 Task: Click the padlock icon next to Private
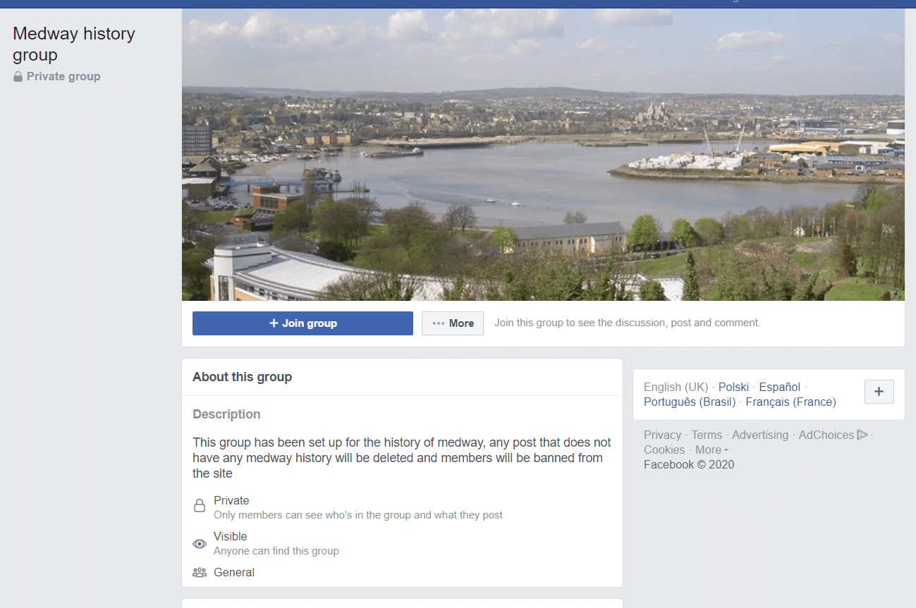(x=200, y=507)
